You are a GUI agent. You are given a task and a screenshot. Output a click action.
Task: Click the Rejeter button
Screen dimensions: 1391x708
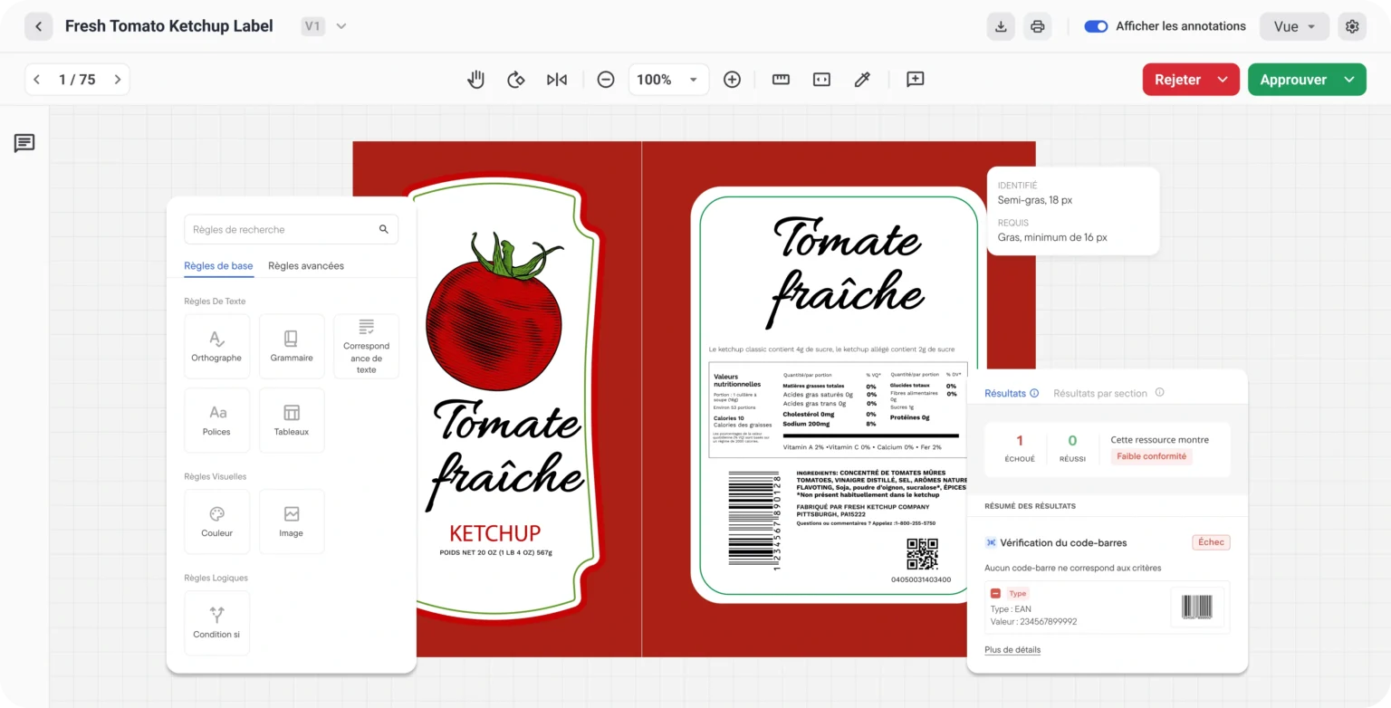1177,80
